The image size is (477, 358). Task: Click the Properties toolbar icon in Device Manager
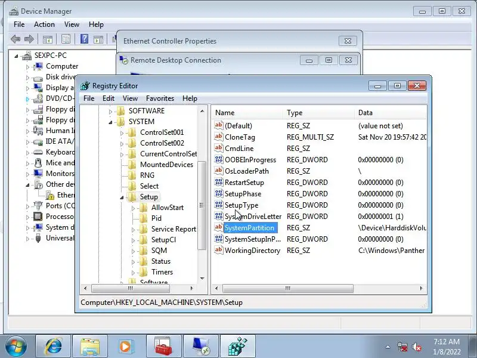pos(66,39)
